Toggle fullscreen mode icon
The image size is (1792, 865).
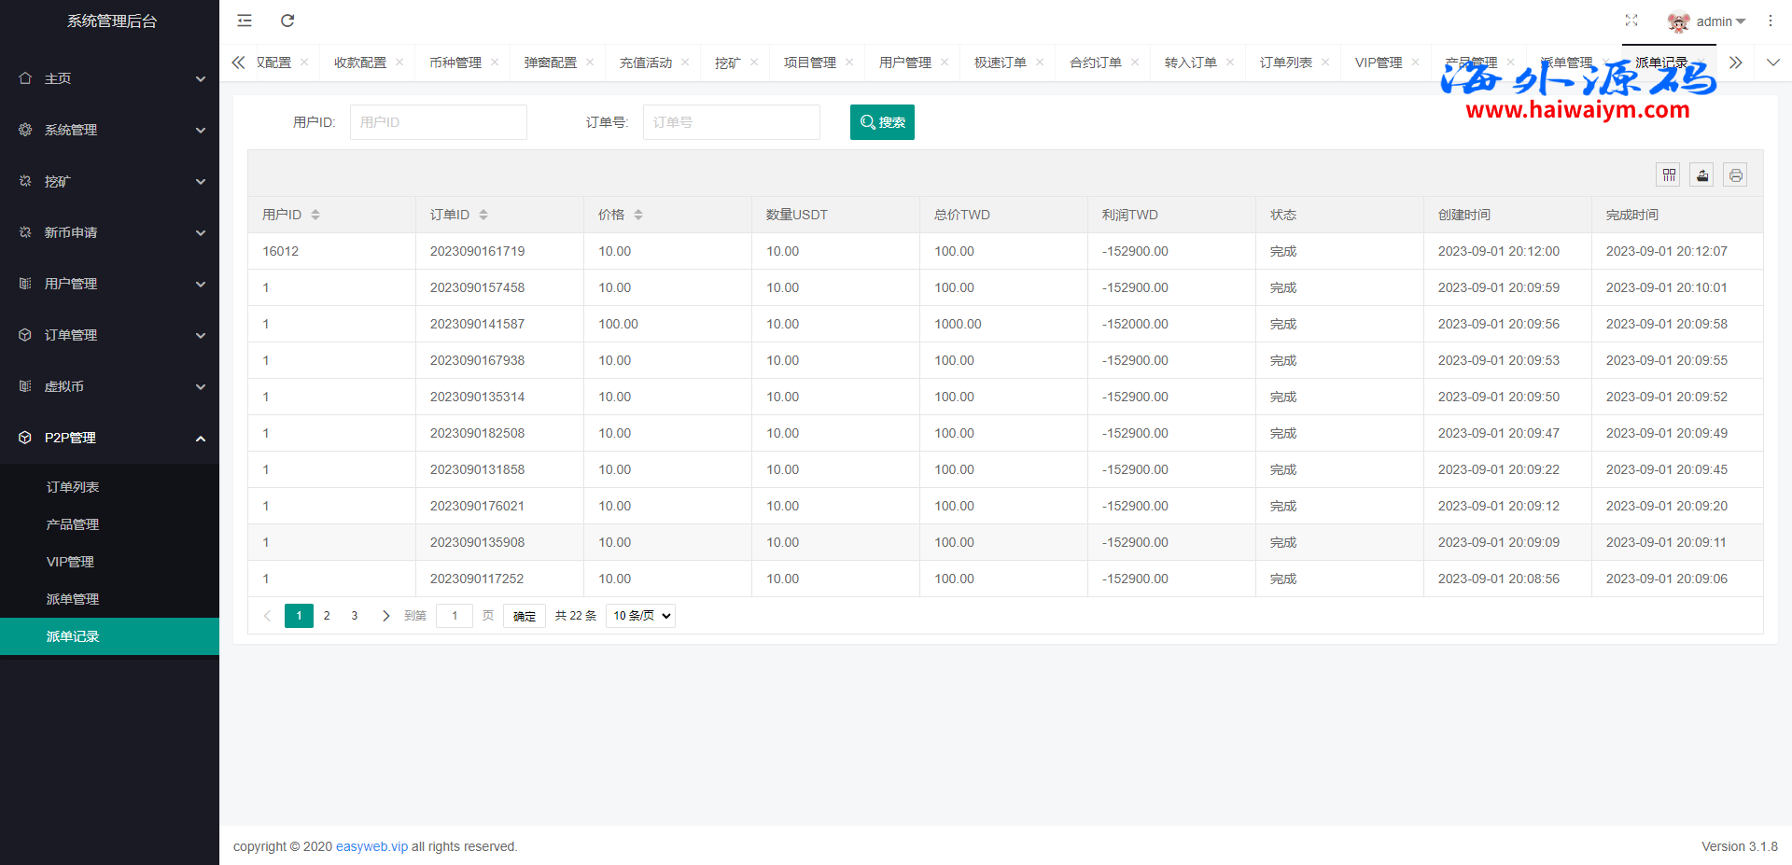click(x=1631, y=21)
